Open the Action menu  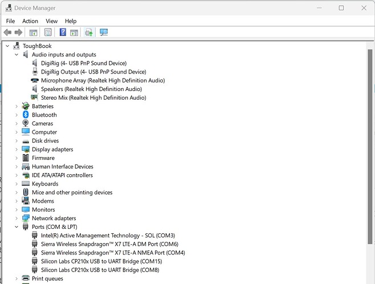click(x=30, y=21)
